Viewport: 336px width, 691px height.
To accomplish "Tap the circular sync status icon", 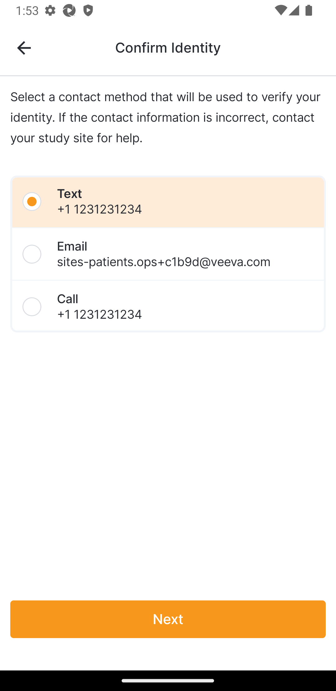I will click(x=69, y=11).
